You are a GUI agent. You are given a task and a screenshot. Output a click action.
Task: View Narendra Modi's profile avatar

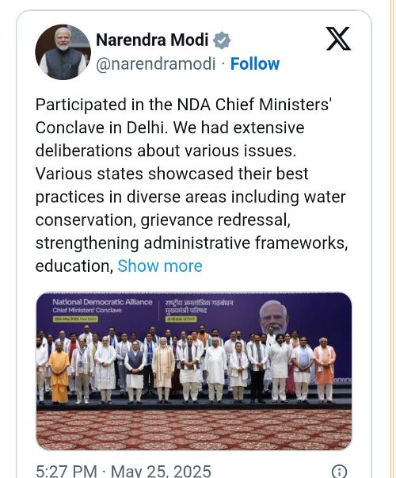[63, 52]
